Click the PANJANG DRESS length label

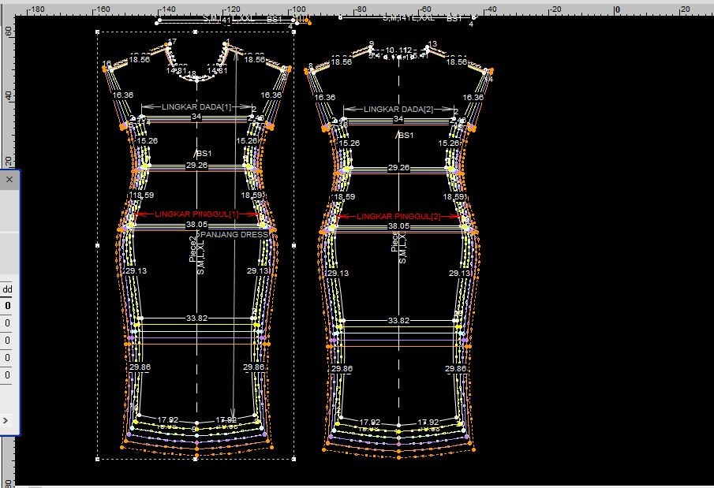pos(234,234)
